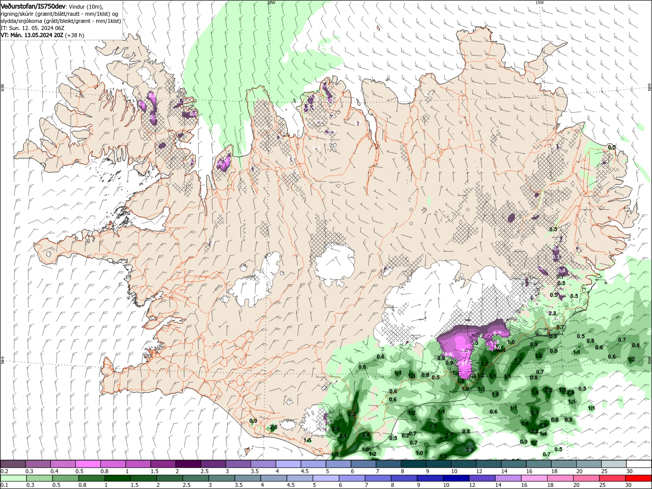Click the 'slydda/snjókoma' legend description line

[61, 21]
